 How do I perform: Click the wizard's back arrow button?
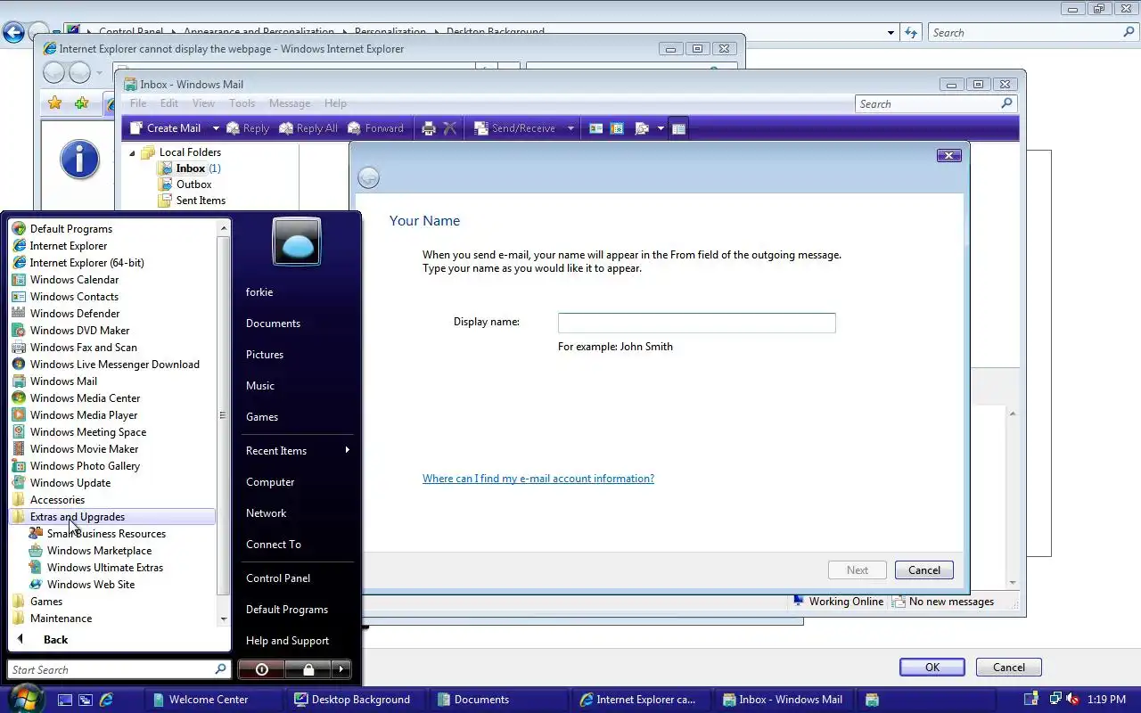pyautogui.click(x=369, y=177)
